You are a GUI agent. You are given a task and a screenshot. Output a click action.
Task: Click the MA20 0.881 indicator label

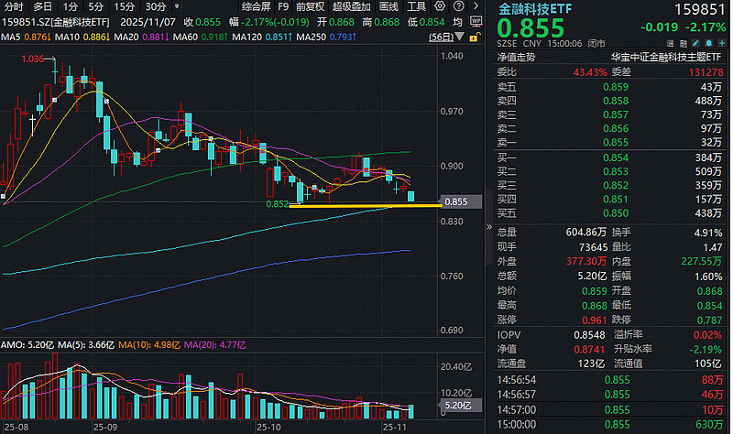click(x=141, y=37)
